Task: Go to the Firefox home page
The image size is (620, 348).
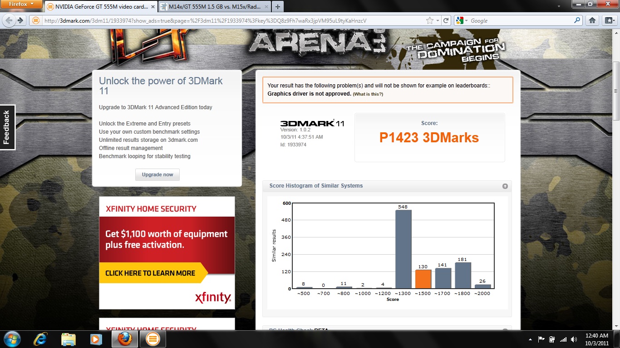Action: [x=592, y=20]
